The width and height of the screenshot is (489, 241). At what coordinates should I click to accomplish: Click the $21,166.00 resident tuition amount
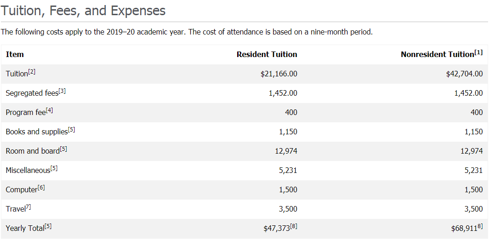(x=279, y=74)
